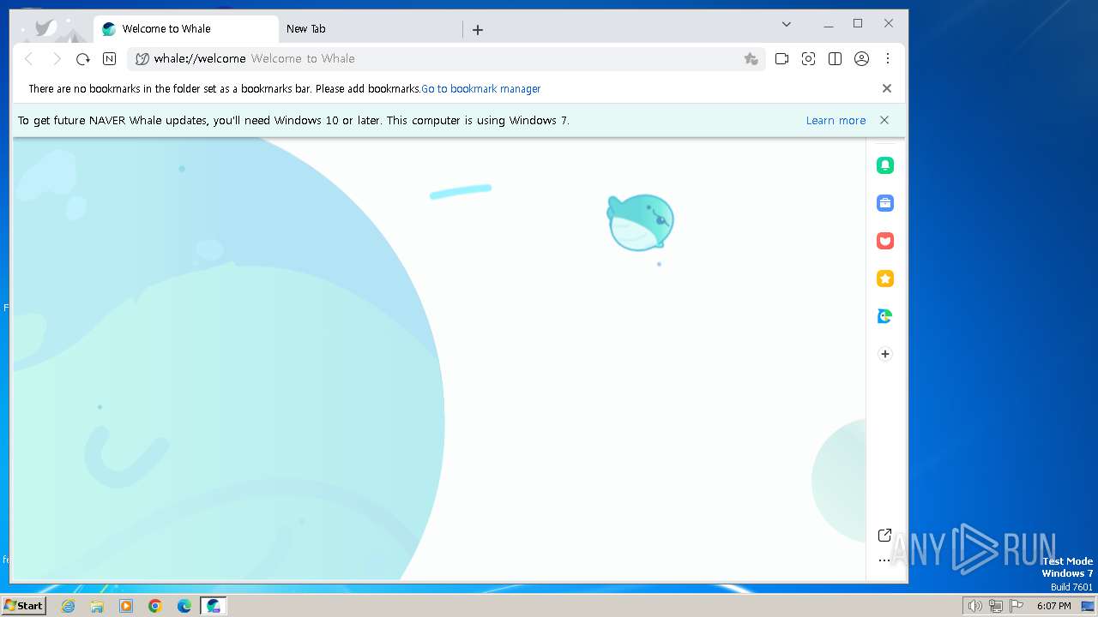Open NAVER home via the N icon
1098x617 pixels.
[x=110, y=59]
